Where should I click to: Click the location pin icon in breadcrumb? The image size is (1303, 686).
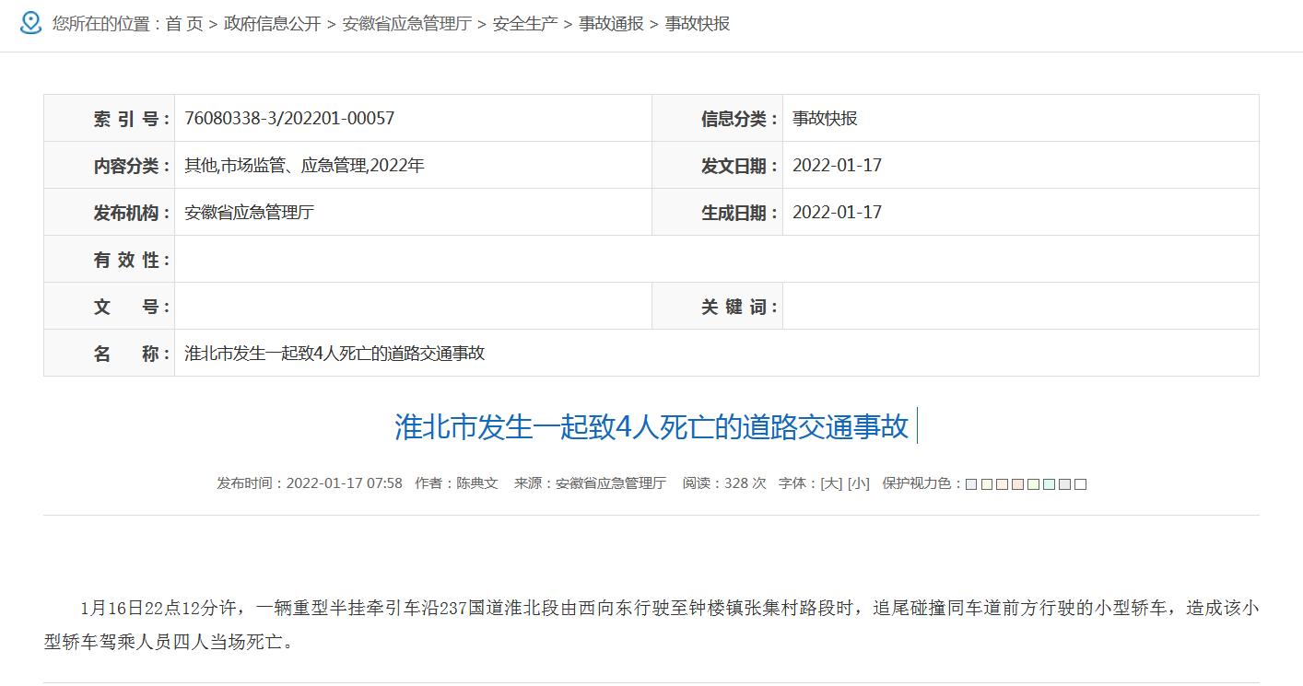click(30, 23)
